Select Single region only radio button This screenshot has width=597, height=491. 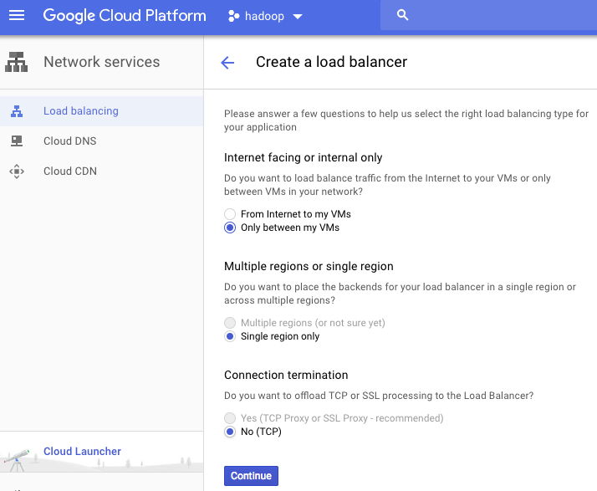click(230, 336)
